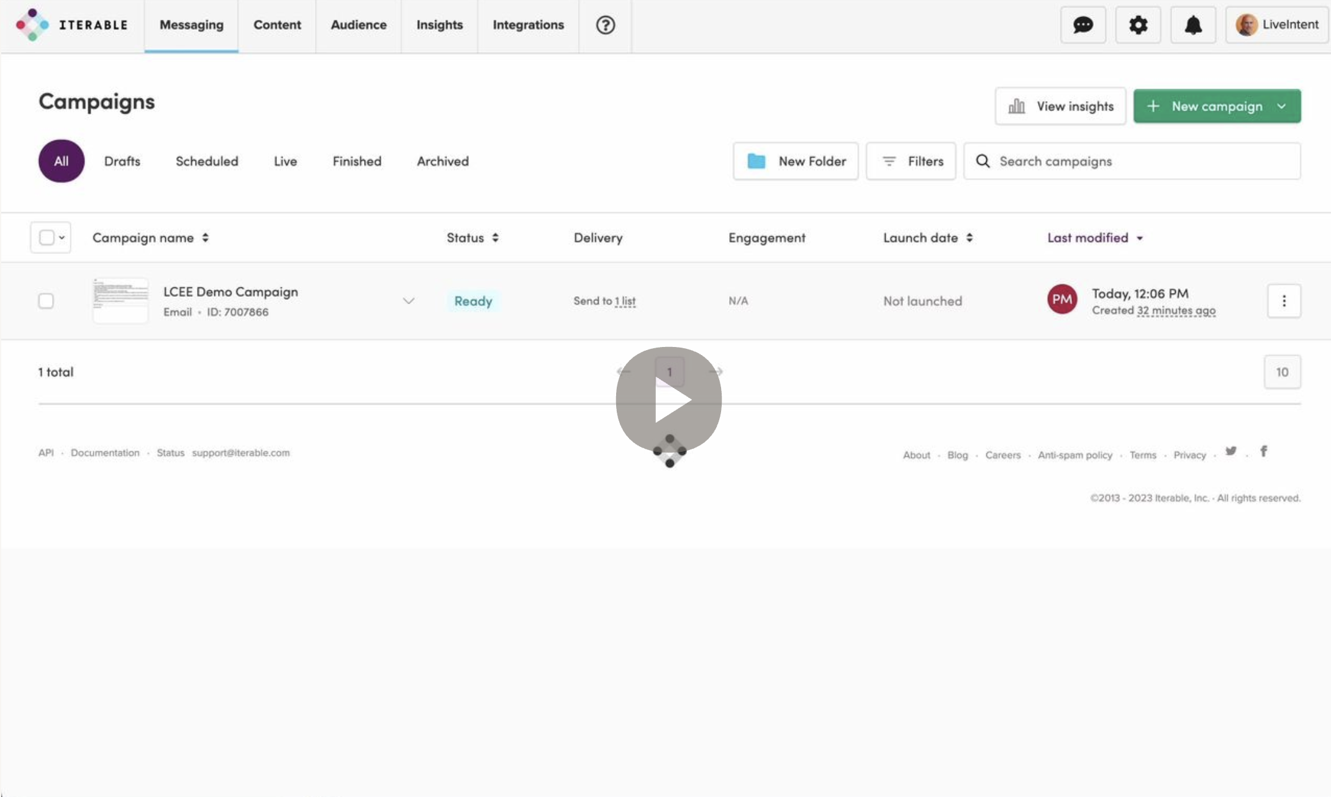The image size is (1331, 797).
Task: Expand the LCEE Demo Campaign row chevron
Action: click(408, 301)
